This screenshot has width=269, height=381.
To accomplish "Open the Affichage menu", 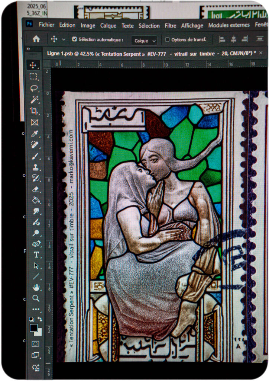I will coord(192,26).
